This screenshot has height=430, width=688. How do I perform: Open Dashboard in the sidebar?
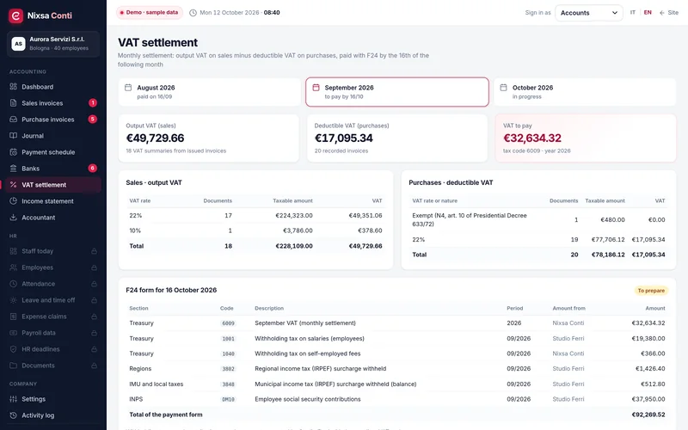[x=52, y=87]
